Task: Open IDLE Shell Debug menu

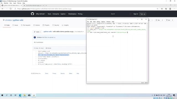Action: 98,22
